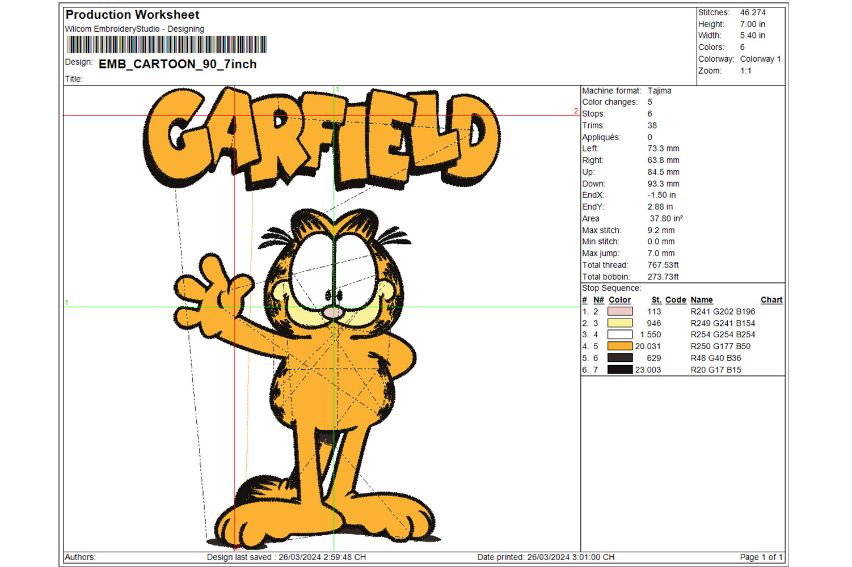Click the design name EMB_CARTOON_90_7inch

click(178, 64)
